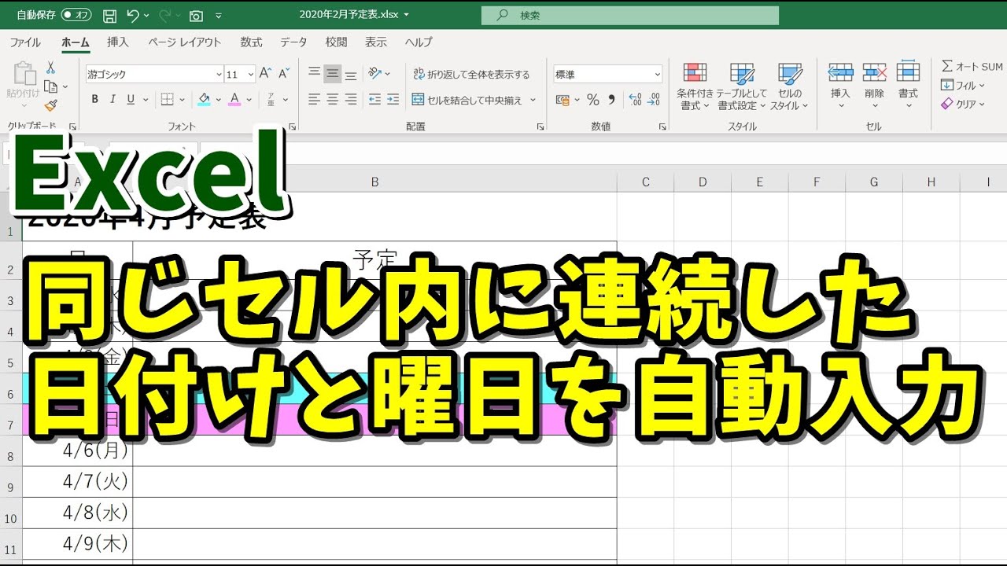1007x566 pixels.
Task: Click the オート SUM button
Action: pyautogui.click(x=972, y=67)
